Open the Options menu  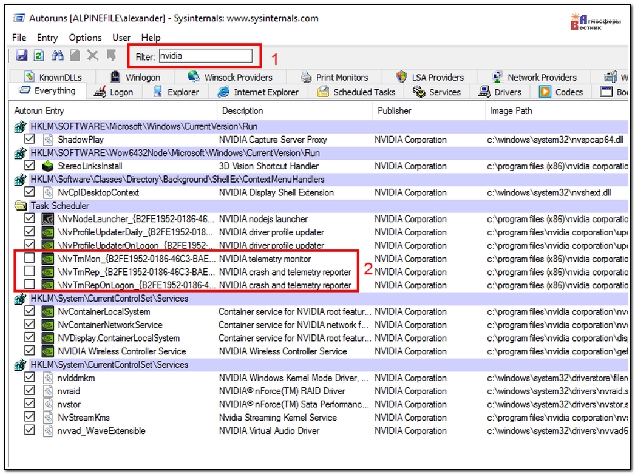pyautogui.click(x=85, y=38)
